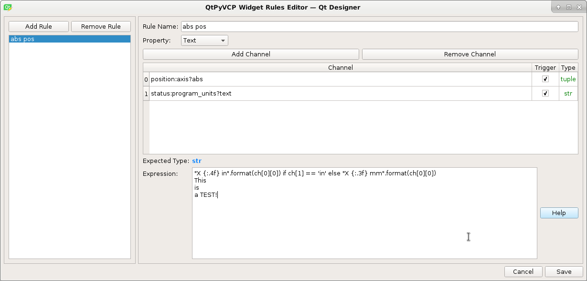Viewport: 587px width, 281px height.
Task: Select row header 0 in channel table
Action: [146, 79]
